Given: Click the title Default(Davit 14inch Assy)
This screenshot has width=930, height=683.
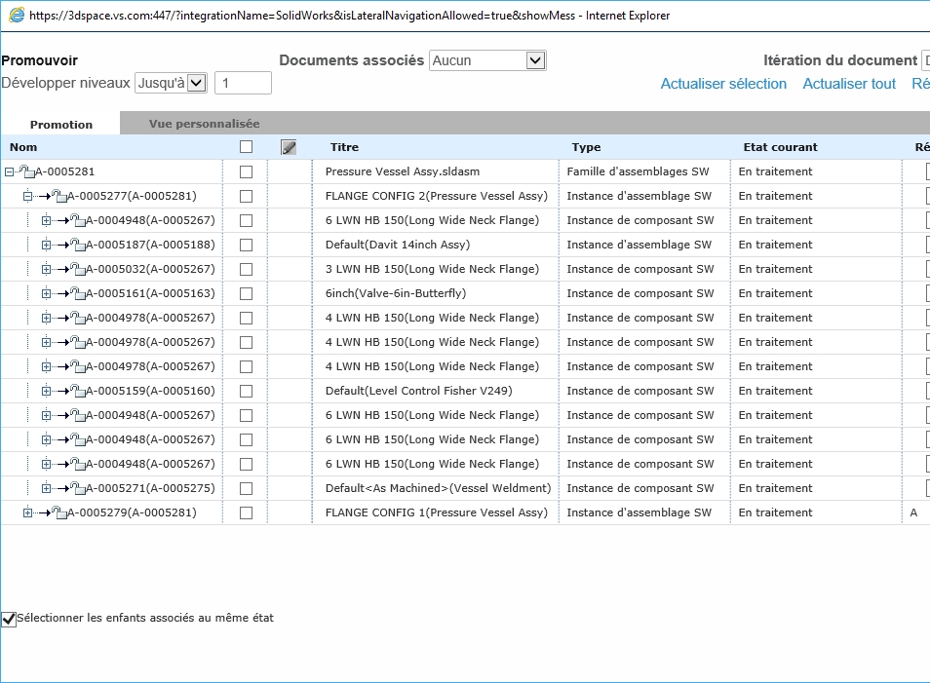Looking at the screenshot, I should (398, 245).
